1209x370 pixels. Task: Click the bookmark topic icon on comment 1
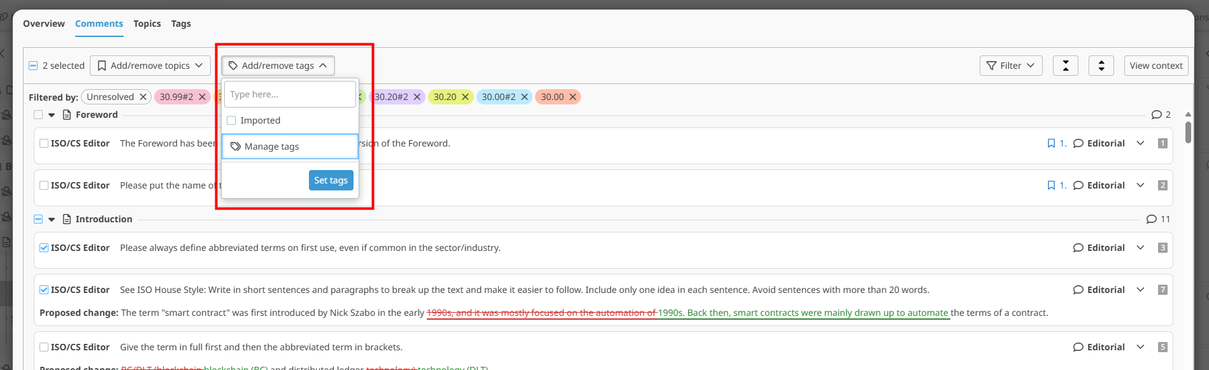click(x=1051, y=143)
